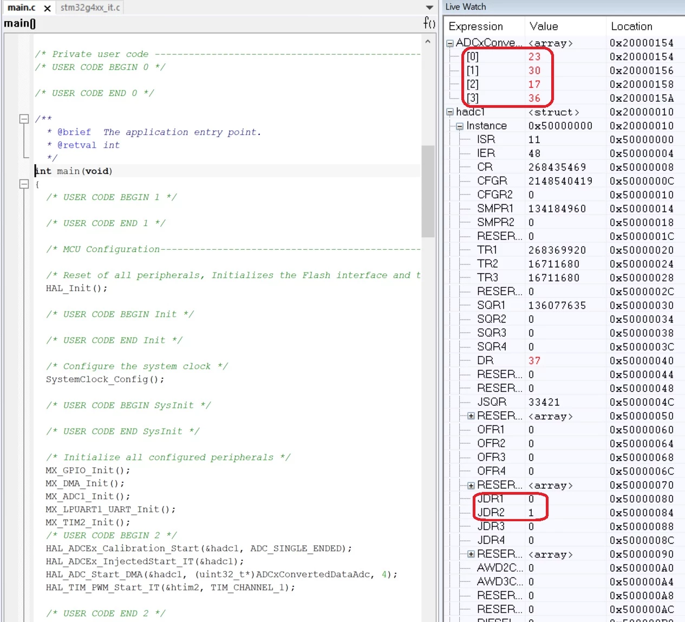Collapse the hadc1 struct node

[x=450, y=112]
